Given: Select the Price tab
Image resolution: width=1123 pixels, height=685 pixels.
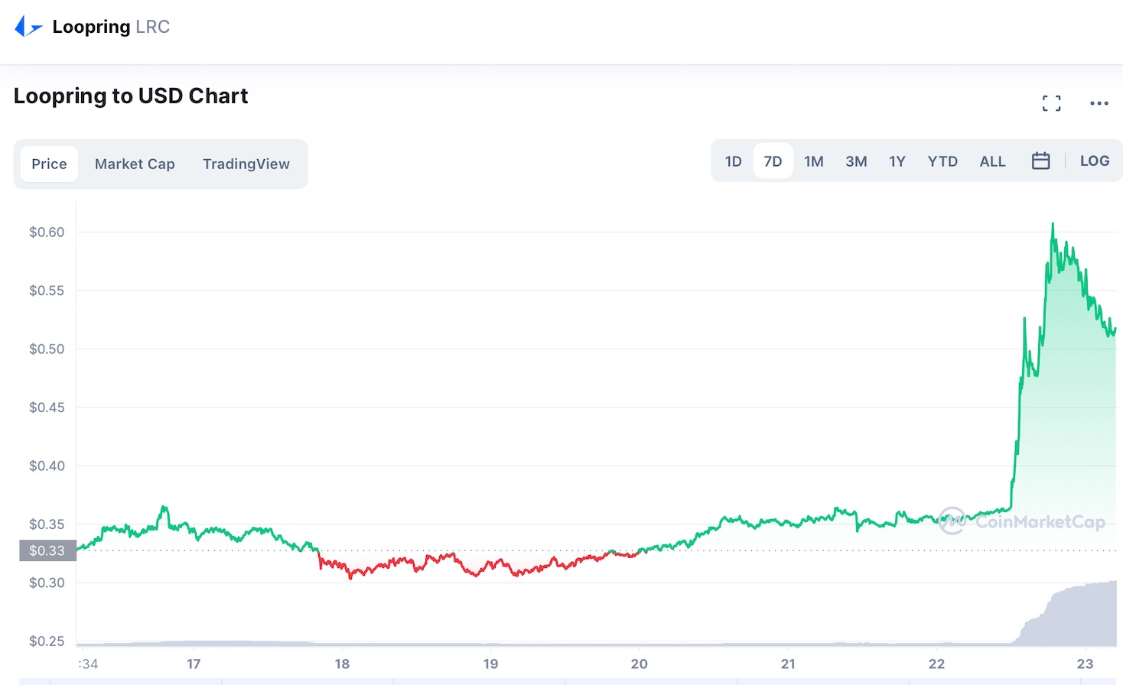Looking at the screenshot, I should (49, 164).
